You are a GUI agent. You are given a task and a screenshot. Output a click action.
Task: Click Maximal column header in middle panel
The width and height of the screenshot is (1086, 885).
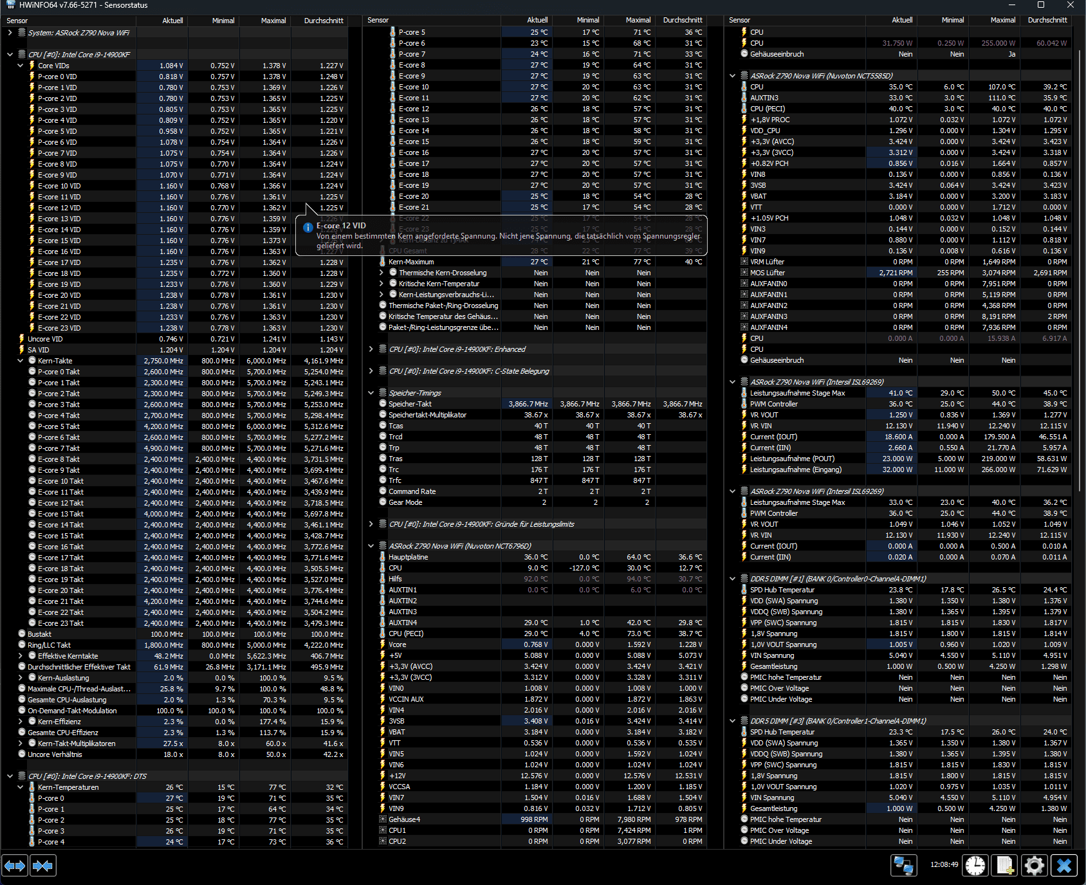click(x=630, y=20)
